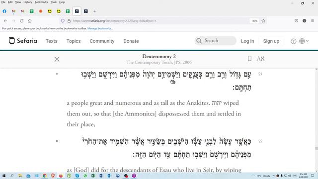Open the 133% zoom level indicator

(x=254, y=21)
